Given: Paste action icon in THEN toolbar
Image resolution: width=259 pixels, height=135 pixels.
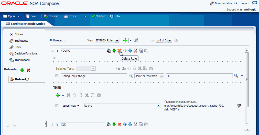Looking at the screenshot, I should (99, 95).
